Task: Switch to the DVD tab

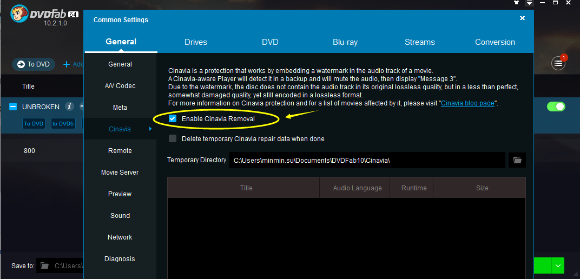Action: coord(270,42)
